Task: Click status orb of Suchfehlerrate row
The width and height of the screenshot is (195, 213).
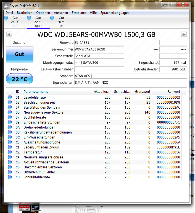Action: [10, 117]
